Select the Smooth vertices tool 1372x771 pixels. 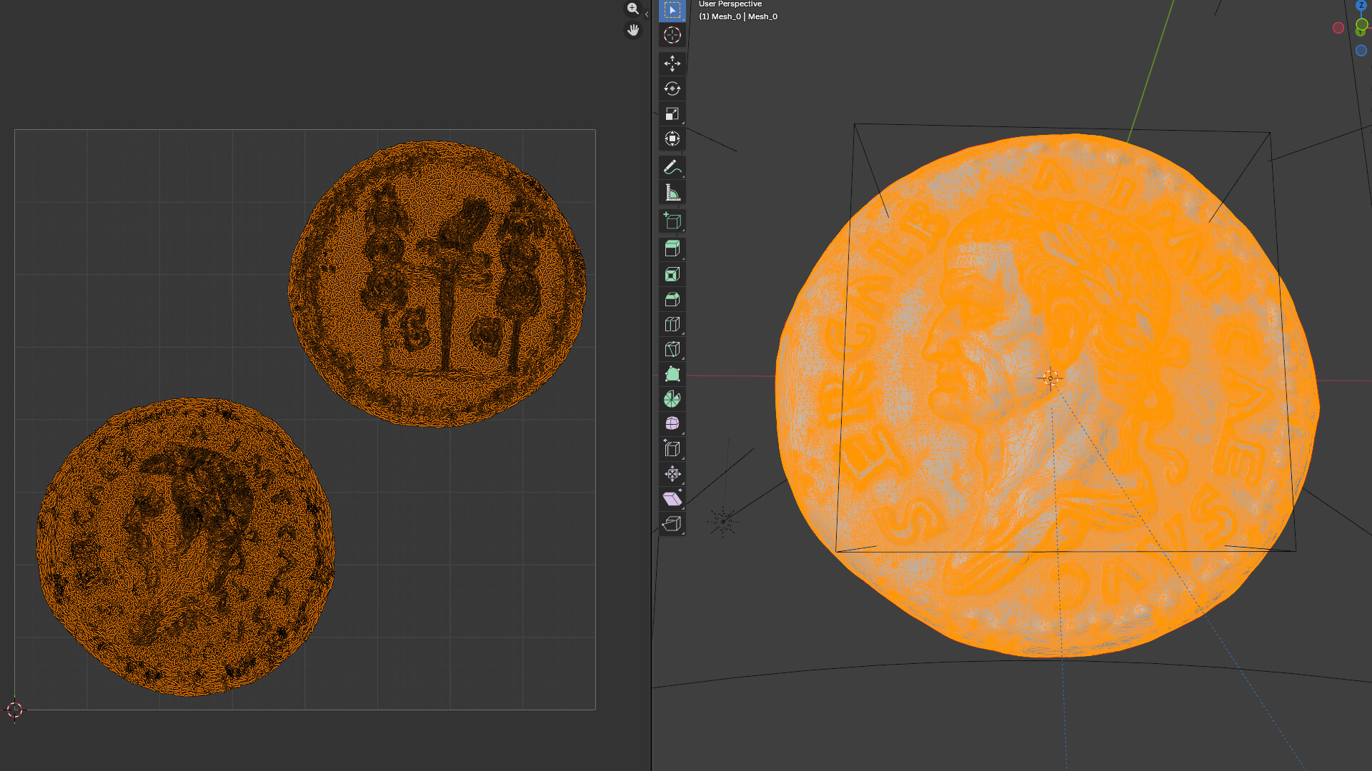coord(672,424)
